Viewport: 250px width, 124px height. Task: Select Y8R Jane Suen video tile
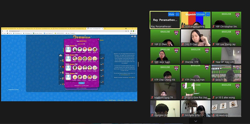[x=165, y=55]
